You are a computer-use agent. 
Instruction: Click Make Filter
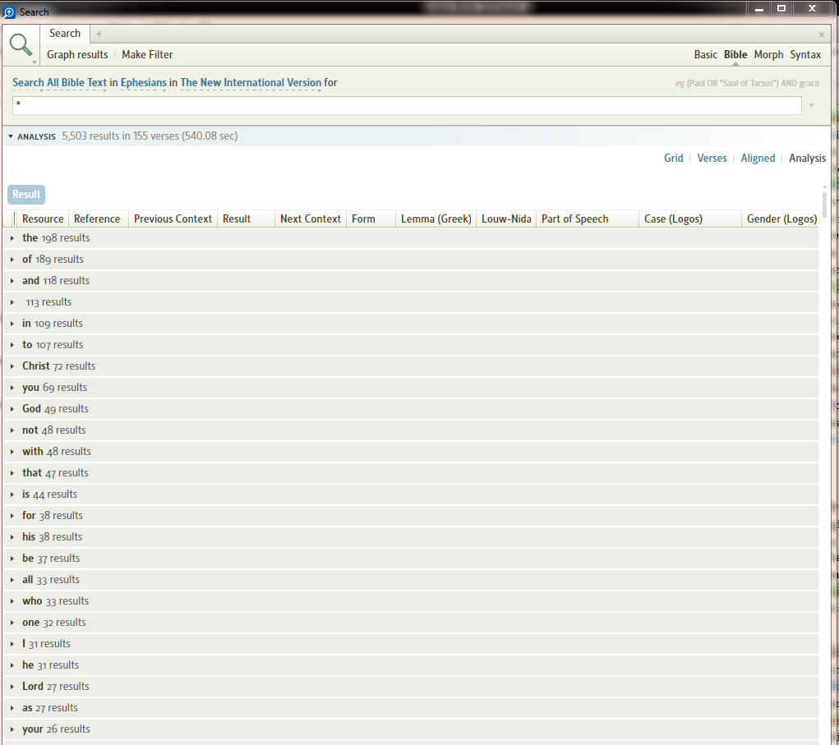point(147,54)
